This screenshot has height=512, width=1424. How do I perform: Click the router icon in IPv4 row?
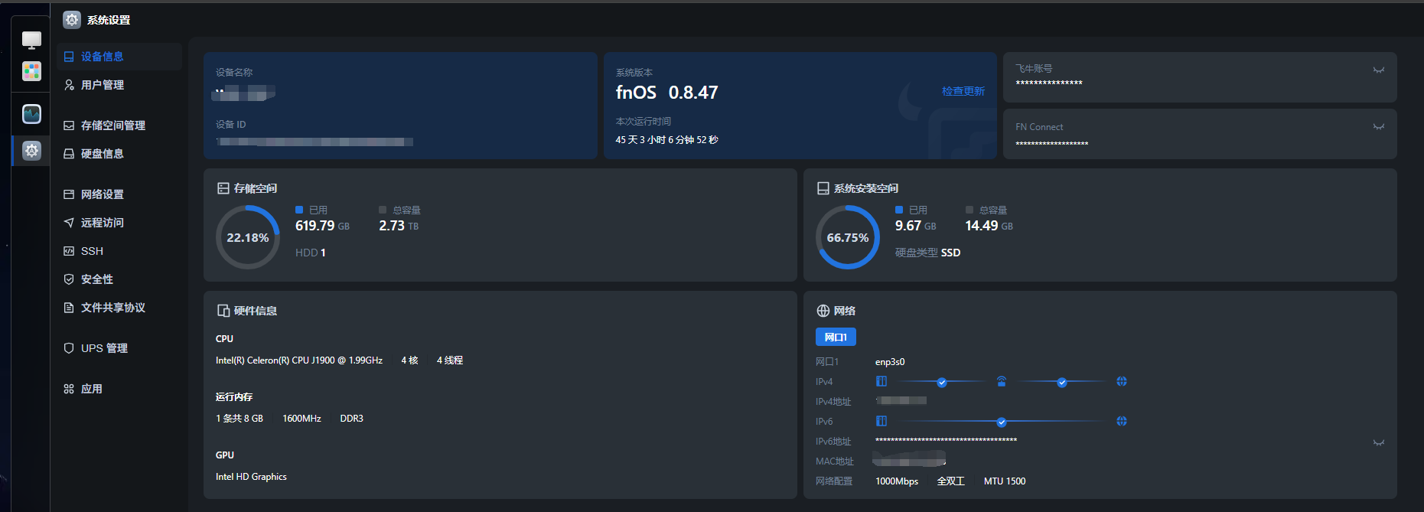pyautogui.click(x=1002, y=381)
